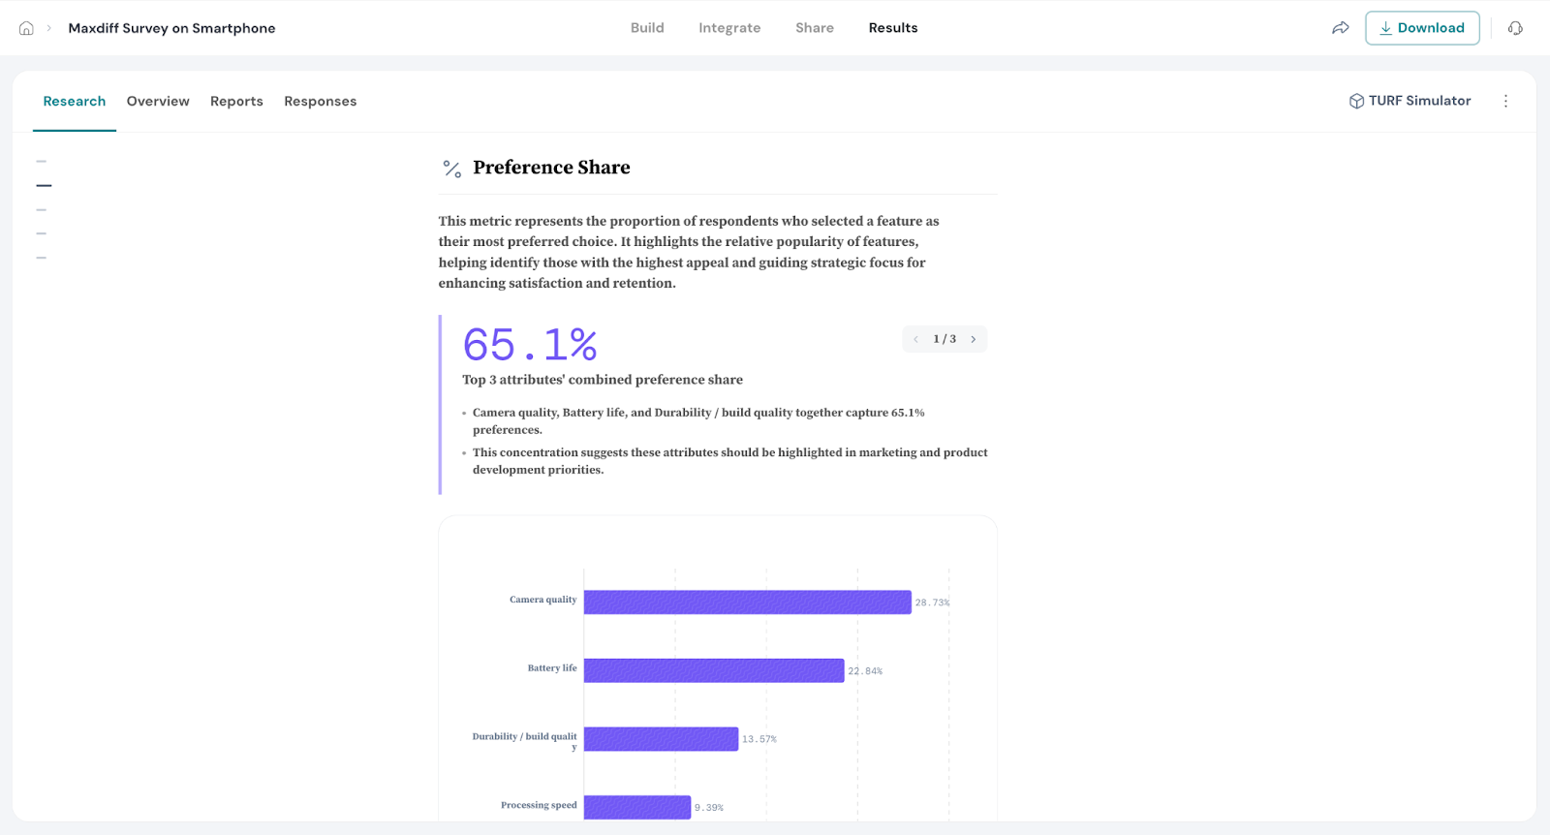
Task: Go to the next insight slide
Action: click(x=974, y=339)
